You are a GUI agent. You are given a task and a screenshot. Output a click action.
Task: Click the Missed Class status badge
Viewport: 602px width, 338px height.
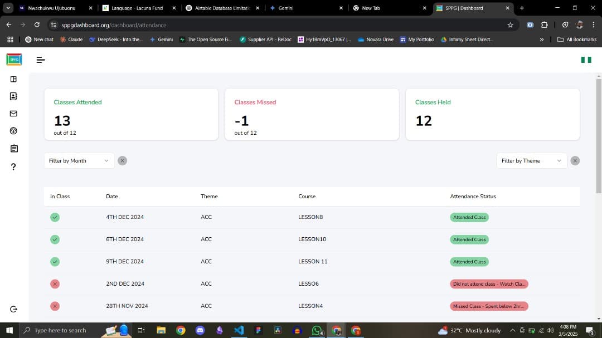coord(489,306)
